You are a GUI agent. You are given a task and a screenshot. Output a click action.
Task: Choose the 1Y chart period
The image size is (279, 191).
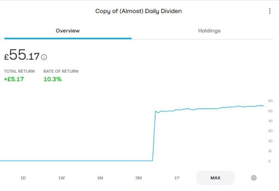pos(177,178)
